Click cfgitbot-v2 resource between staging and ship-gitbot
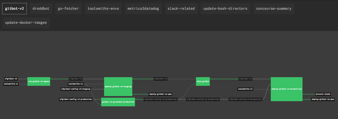This screenshot has width=338, height=119. (x=160, y=79)
